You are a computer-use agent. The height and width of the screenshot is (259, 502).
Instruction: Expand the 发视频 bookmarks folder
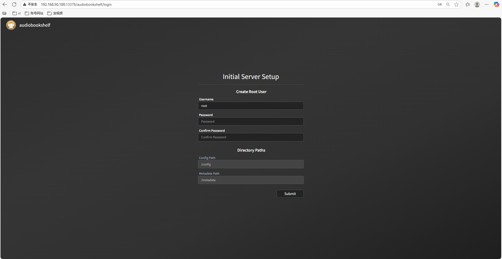pyautogui.click(x=55, y=13)
